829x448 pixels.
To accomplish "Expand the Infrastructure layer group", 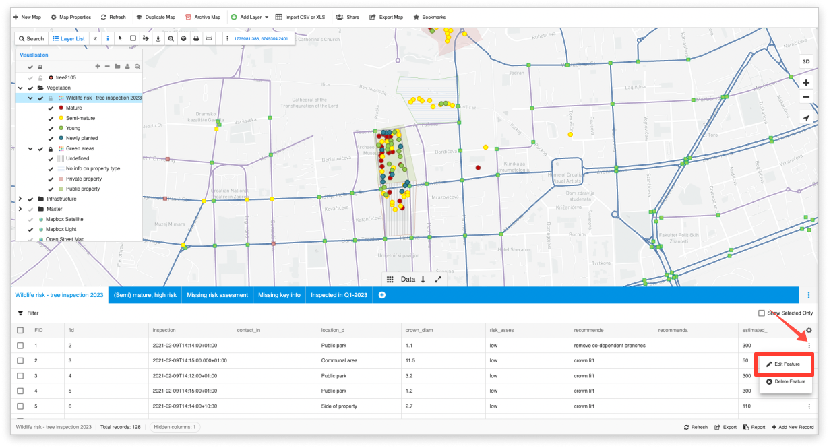I will (x=20, y=198).
